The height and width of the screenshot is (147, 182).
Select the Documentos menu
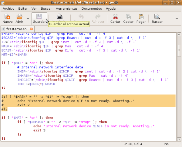pos(91,8)
